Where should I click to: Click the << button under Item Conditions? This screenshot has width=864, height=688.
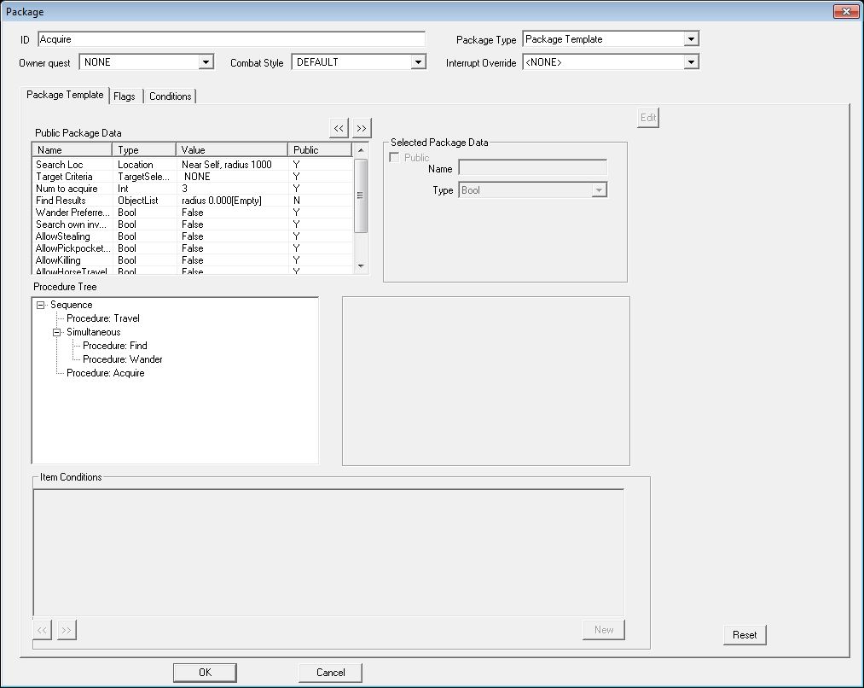coord(43,630)
